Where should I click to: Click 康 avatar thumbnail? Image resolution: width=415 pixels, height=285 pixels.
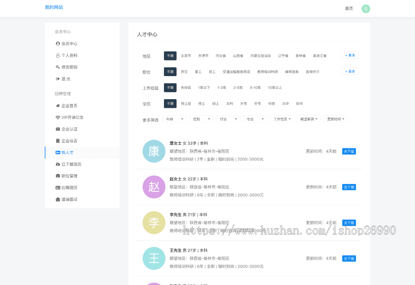pyautogui.click(x=154, y=151)
